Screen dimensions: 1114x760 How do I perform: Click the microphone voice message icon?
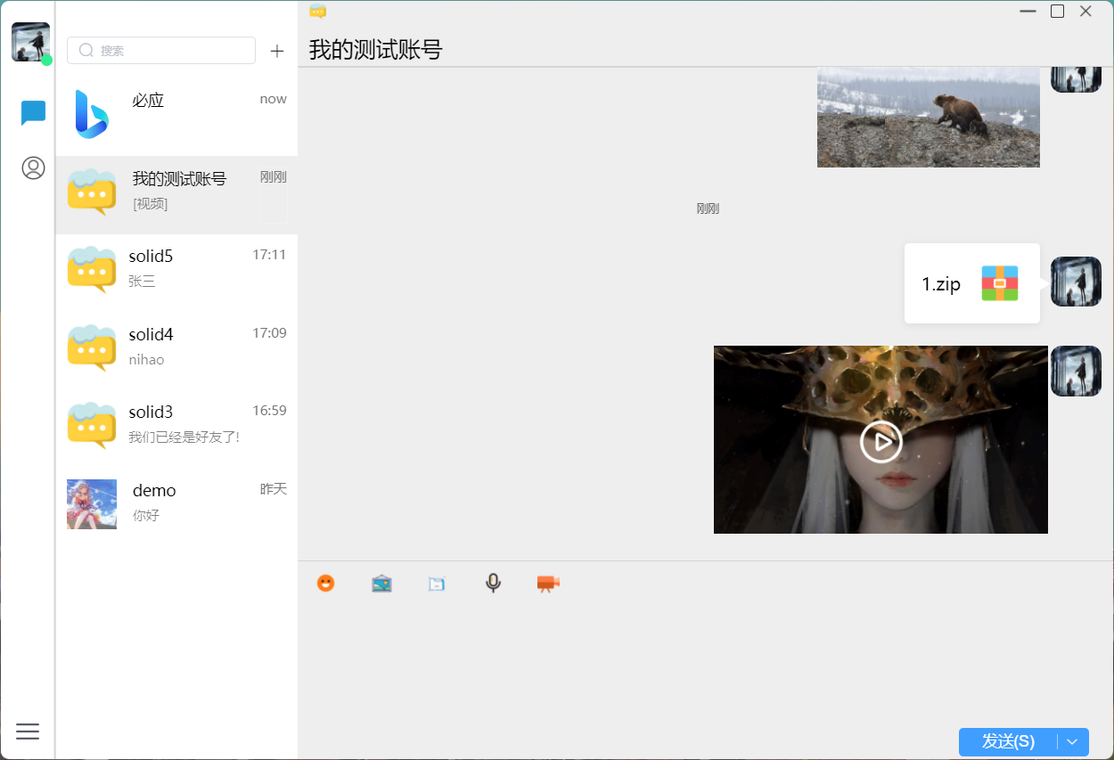click(493, 584)
